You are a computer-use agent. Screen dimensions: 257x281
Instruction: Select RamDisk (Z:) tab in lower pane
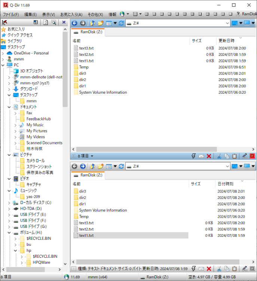(88, 175)
